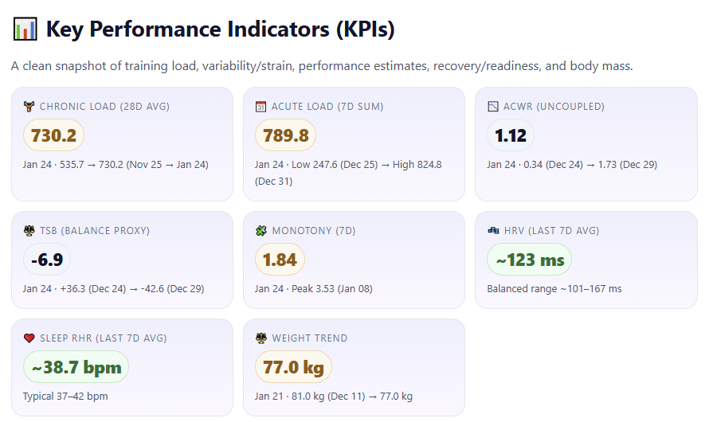Click the 77.0 kg weight badge

tap(293, 367)
